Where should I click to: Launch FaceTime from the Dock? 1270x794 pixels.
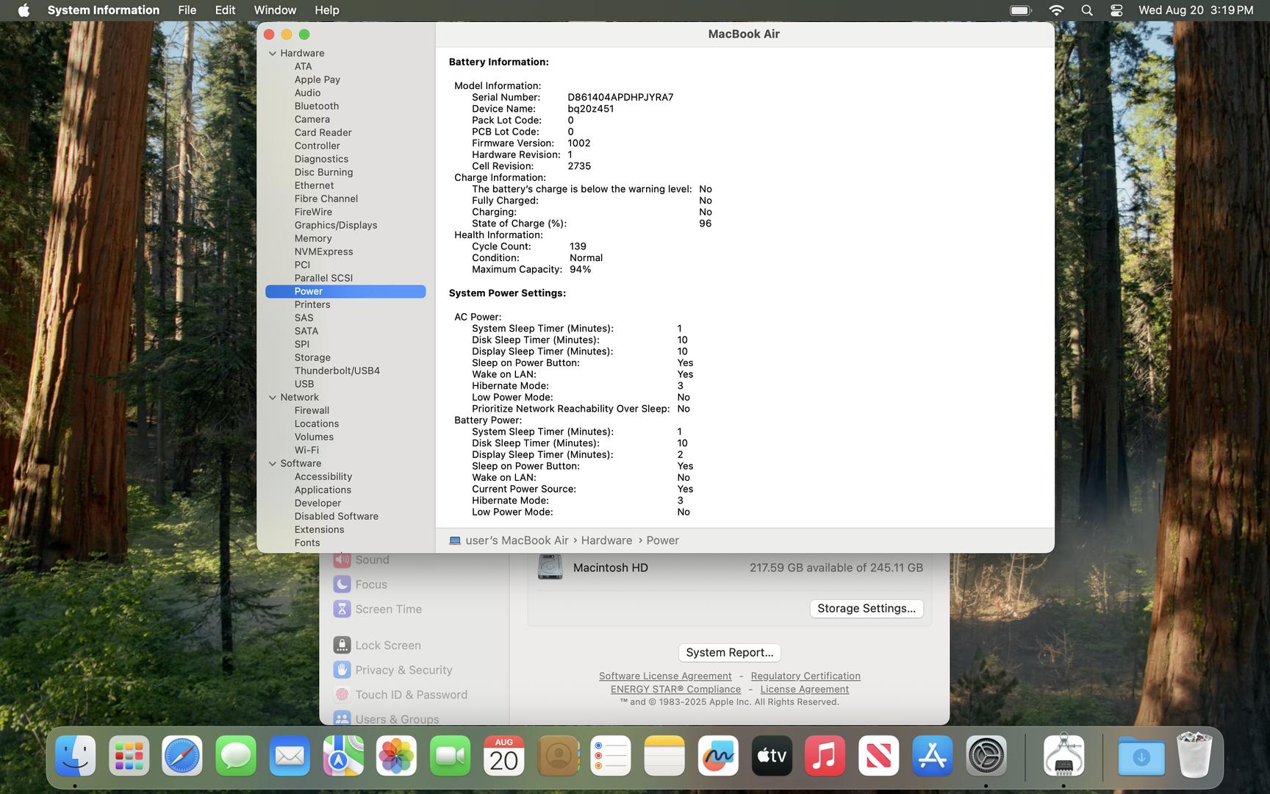click(451, 756)
